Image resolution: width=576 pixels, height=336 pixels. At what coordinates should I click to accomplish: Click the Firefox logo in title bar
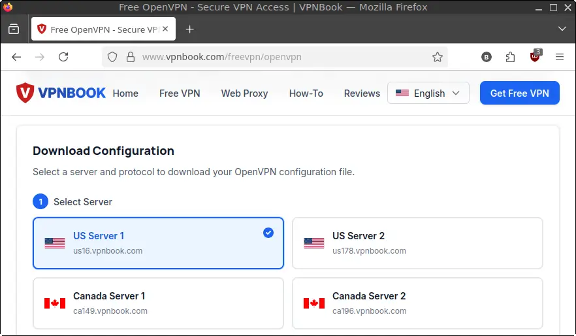coord(8,7)
